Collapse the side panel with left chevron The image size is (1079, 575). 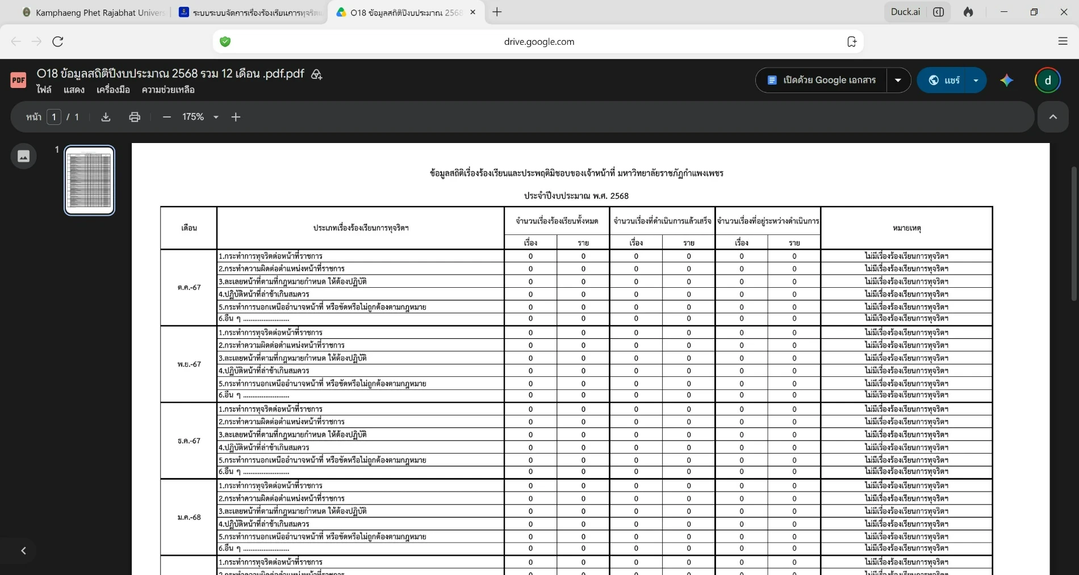[23, 551]
